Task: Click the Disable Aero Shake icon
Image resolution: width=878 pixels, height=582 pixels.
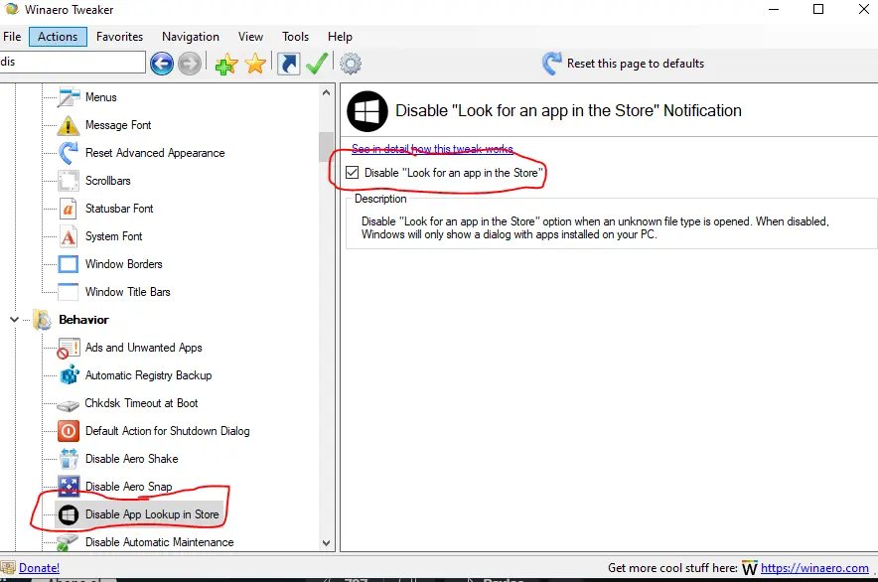Action: click(69, 459)
